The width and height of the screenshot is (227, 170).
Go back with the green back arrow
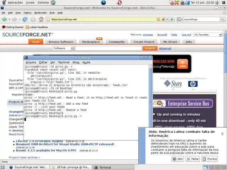(4, 19)
